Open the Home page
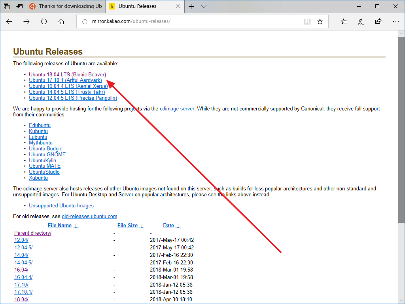Screen dimensions: 405x304 point(61,21)
